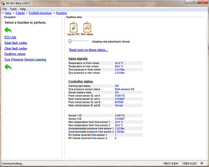Open the Help menu

(x=23, y=9)
